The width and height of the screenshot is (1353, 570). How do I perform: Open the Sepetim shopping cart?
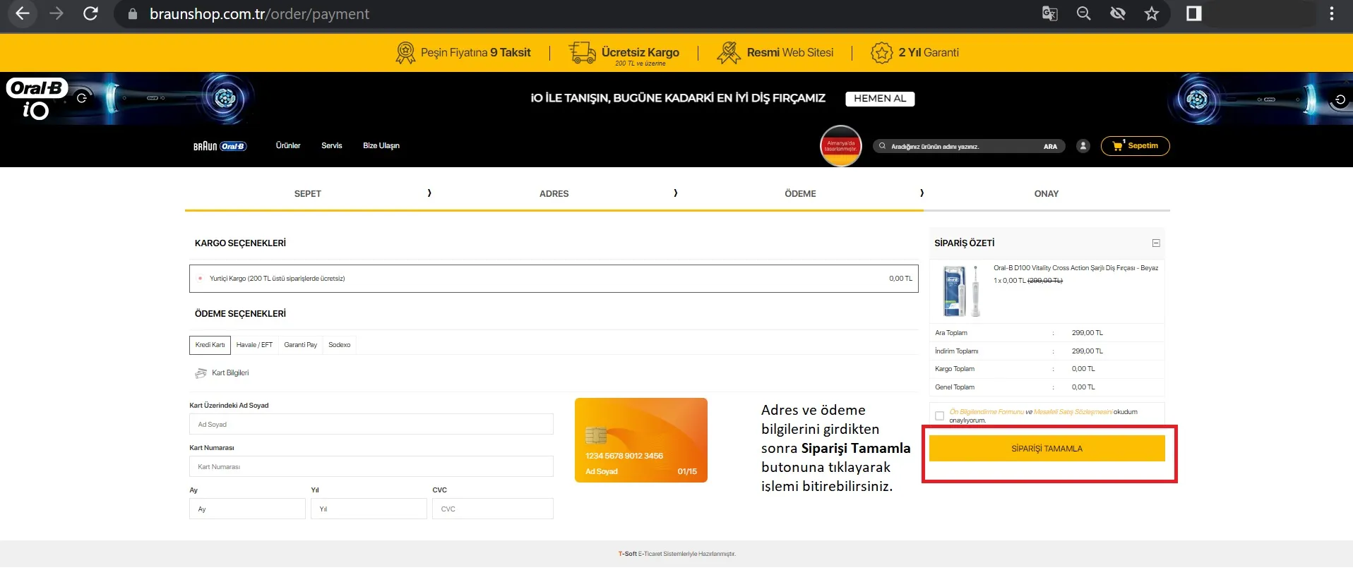click(x=1135, y=146)
